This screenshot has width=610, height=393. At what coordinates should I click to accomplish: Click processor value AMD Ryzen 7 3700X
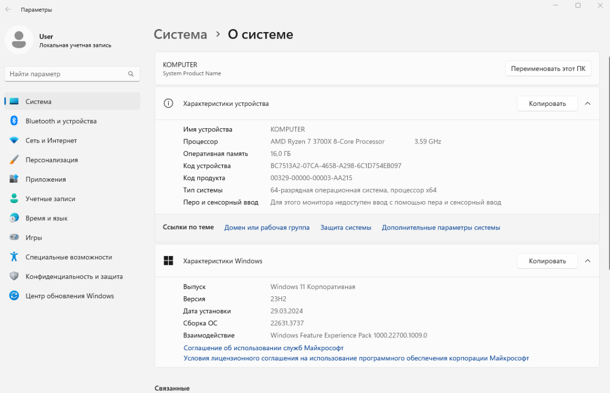[327, 142]
